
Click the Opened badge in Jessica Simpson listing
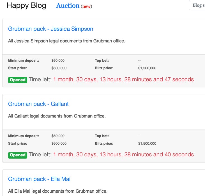[x=18, y=80]
